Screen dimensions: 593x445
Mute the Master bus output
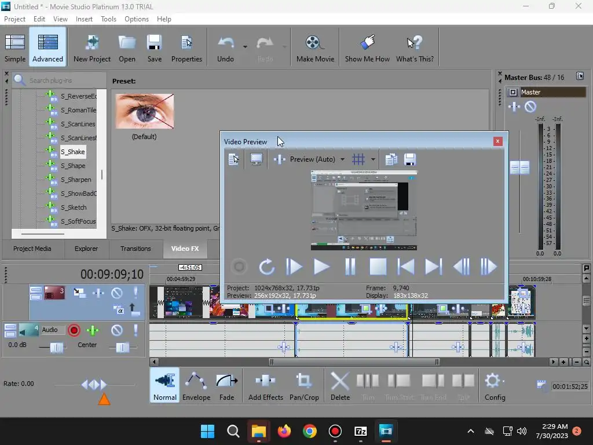pos(530,107)
